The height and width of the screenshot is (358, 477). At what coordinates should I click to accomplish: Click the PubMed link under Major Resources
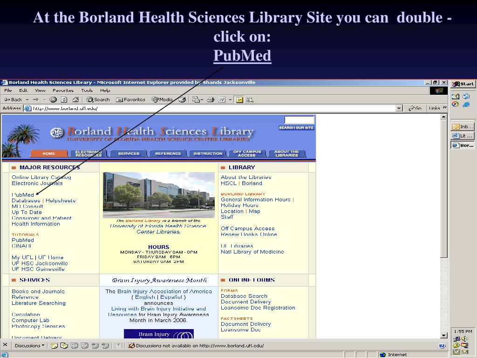tap(23, 195)
